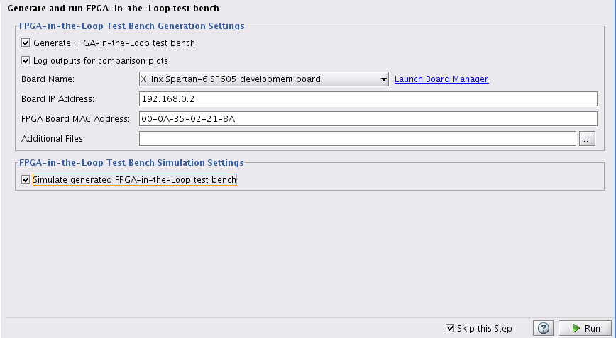Image resolution: width=616 pixels, height=338 pixels.
Task: Open the Launch Board Manager link
Action: (x=441, y=79)
